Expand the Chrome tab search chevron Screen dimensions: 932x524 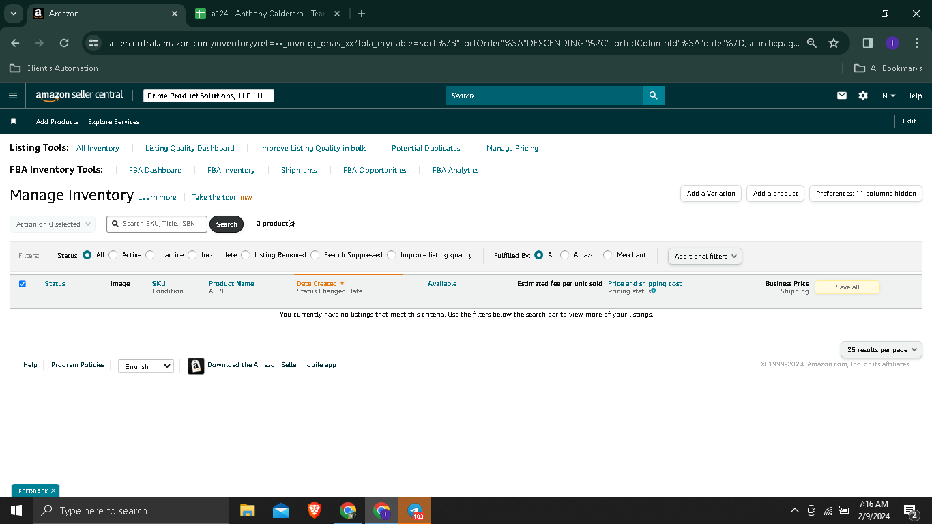pyautogui.click(x=14, y=14)
